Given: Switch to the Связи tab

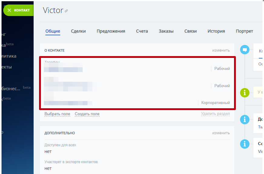Looking at the screenshot, I should [190, 31].
